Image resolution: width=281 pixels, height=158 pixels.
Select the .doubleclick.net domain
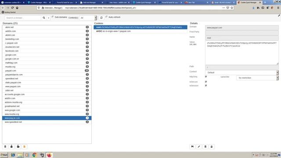(47, 47)
